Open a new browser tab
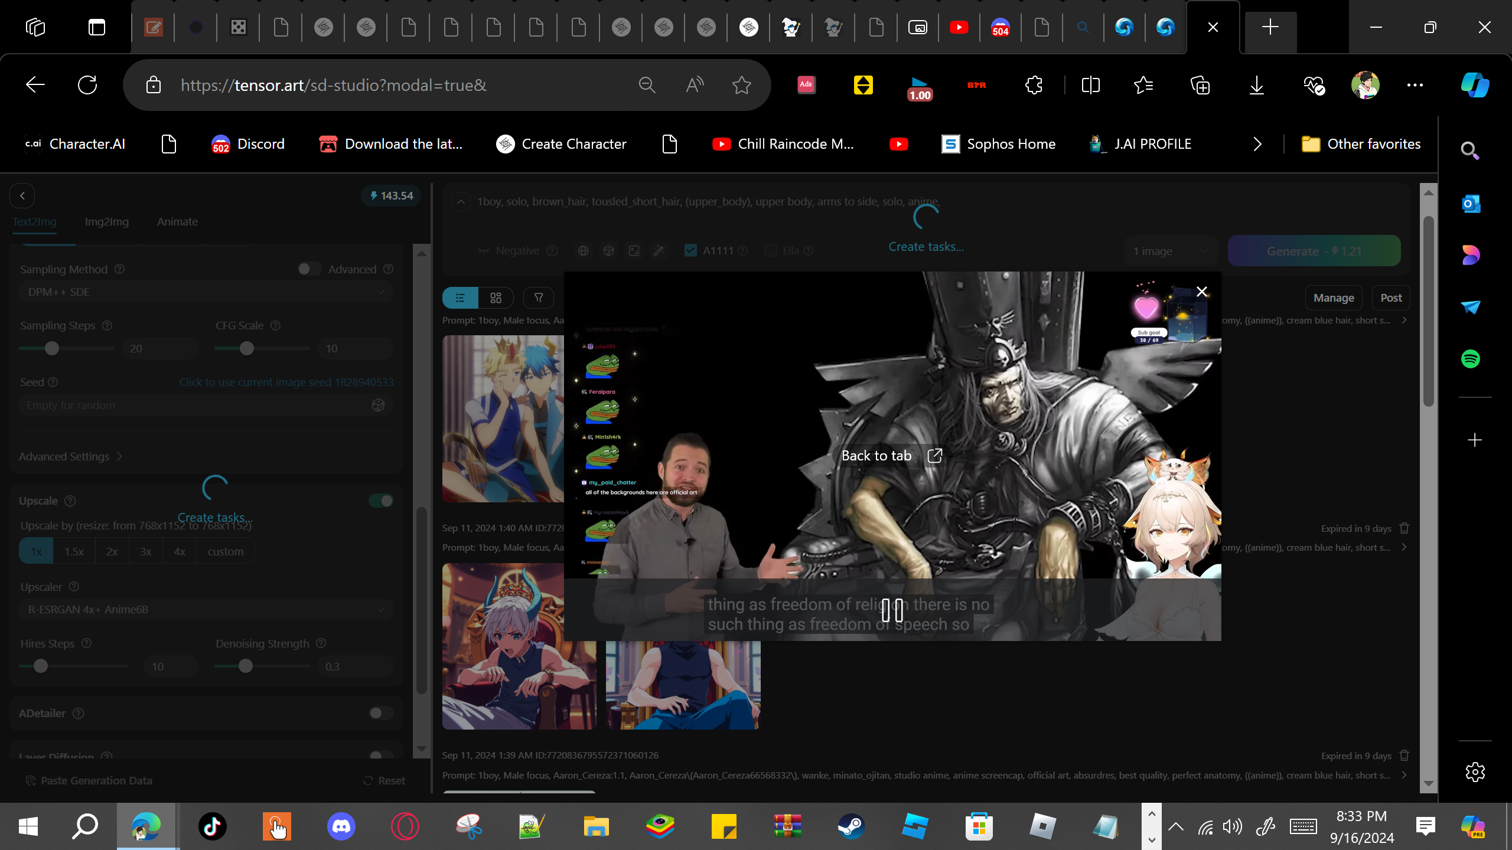1512x850 pixels. tap(1270, 27)
